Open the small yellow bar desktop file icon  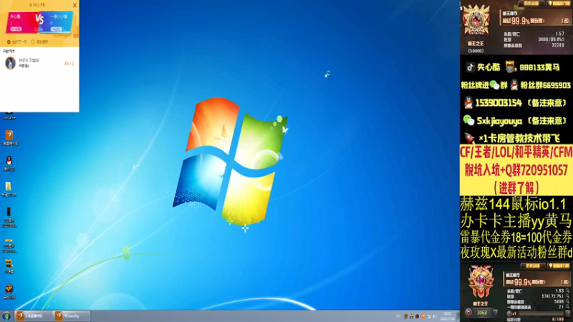(x=9, y=240)
